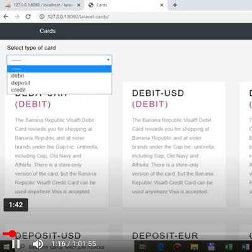This screenshot has width=252, height=252.
Task: Click the DEPOSIT-EUR card heading
Action: coord(165,236)
